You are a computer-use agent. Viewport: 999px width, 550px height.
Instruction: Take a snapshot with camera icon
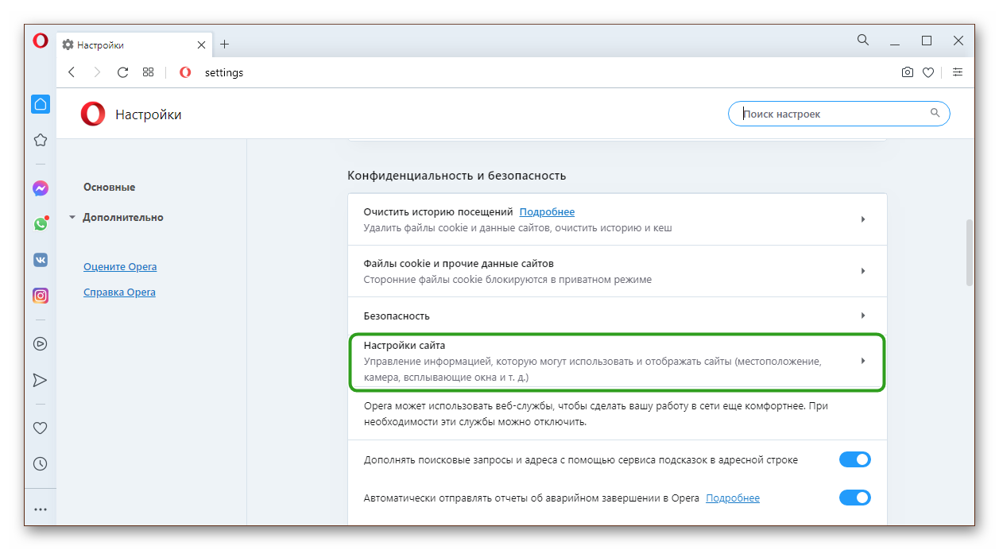pos(908,72)
